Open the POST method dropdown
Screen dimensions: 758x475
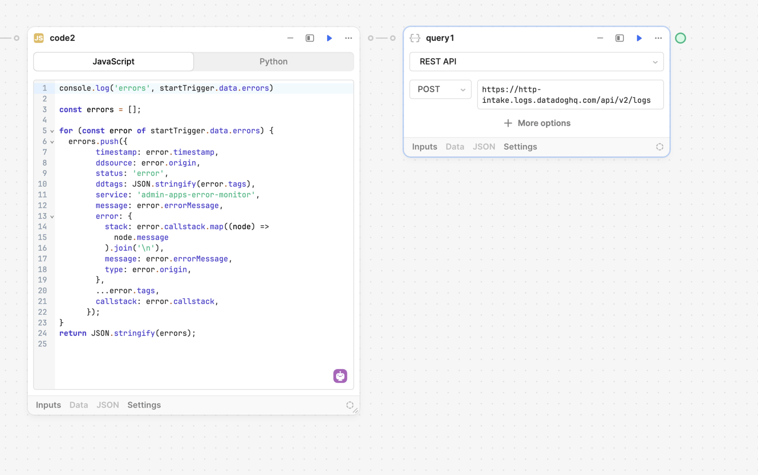440,89
